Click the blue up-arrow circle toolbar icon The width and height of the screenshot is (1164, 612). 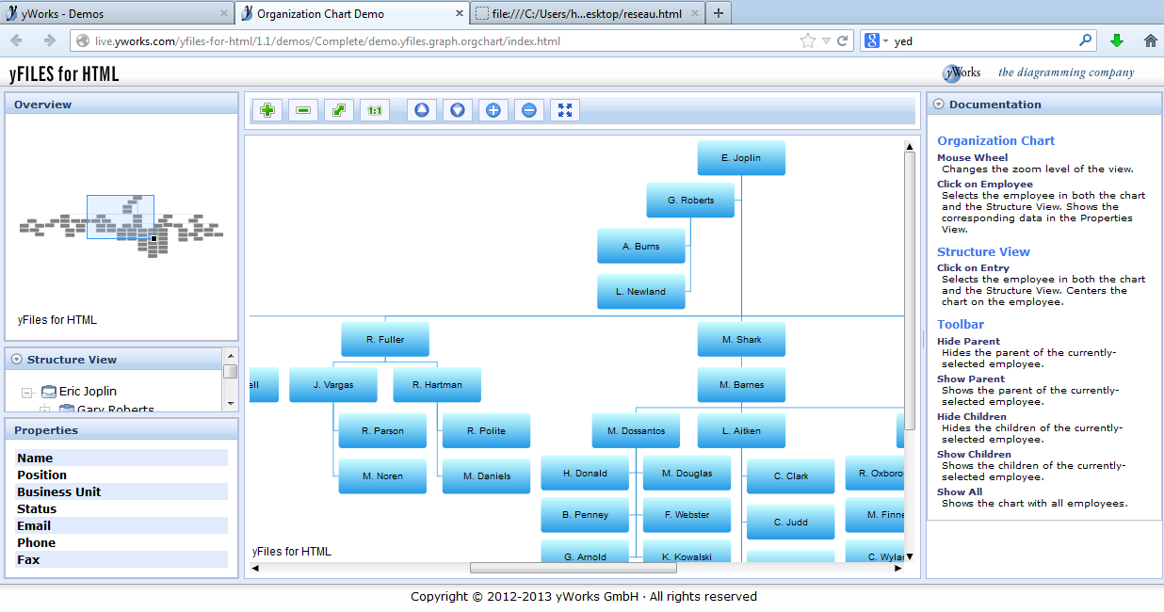pos(422,110)
